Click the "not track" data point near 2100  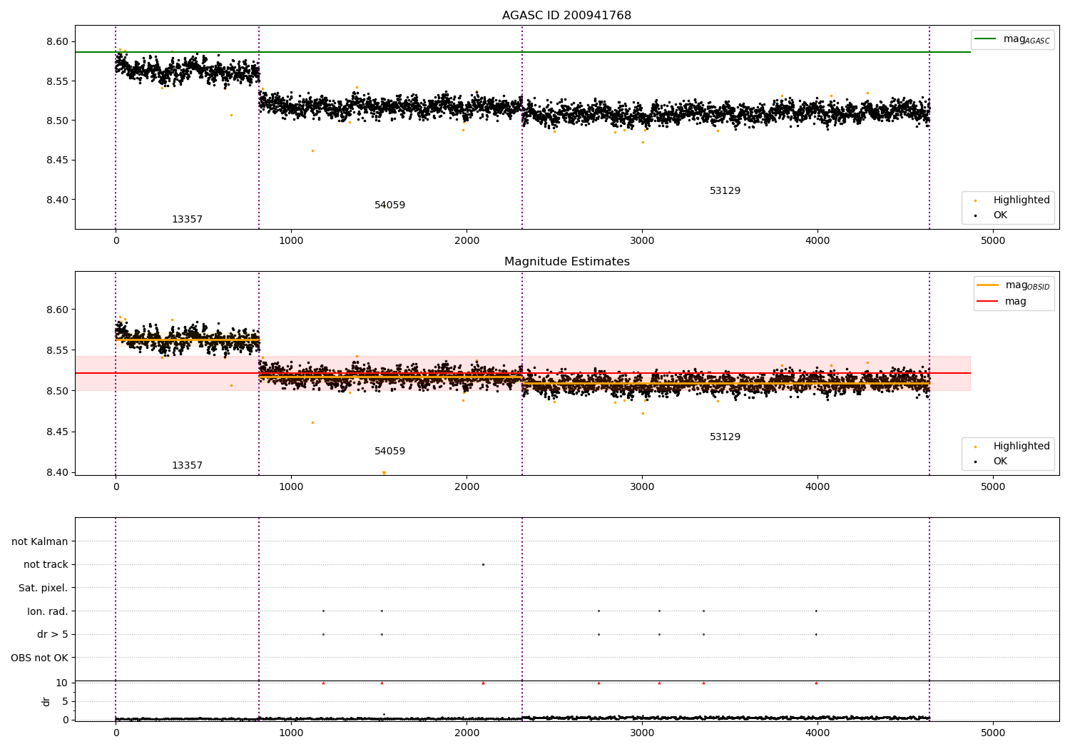tap(483, 564)
